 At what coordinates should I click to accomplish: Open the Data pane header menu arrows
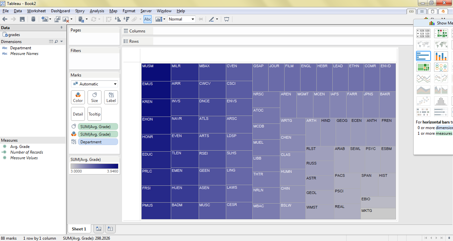pyautogui.click(x=61, y=28)
